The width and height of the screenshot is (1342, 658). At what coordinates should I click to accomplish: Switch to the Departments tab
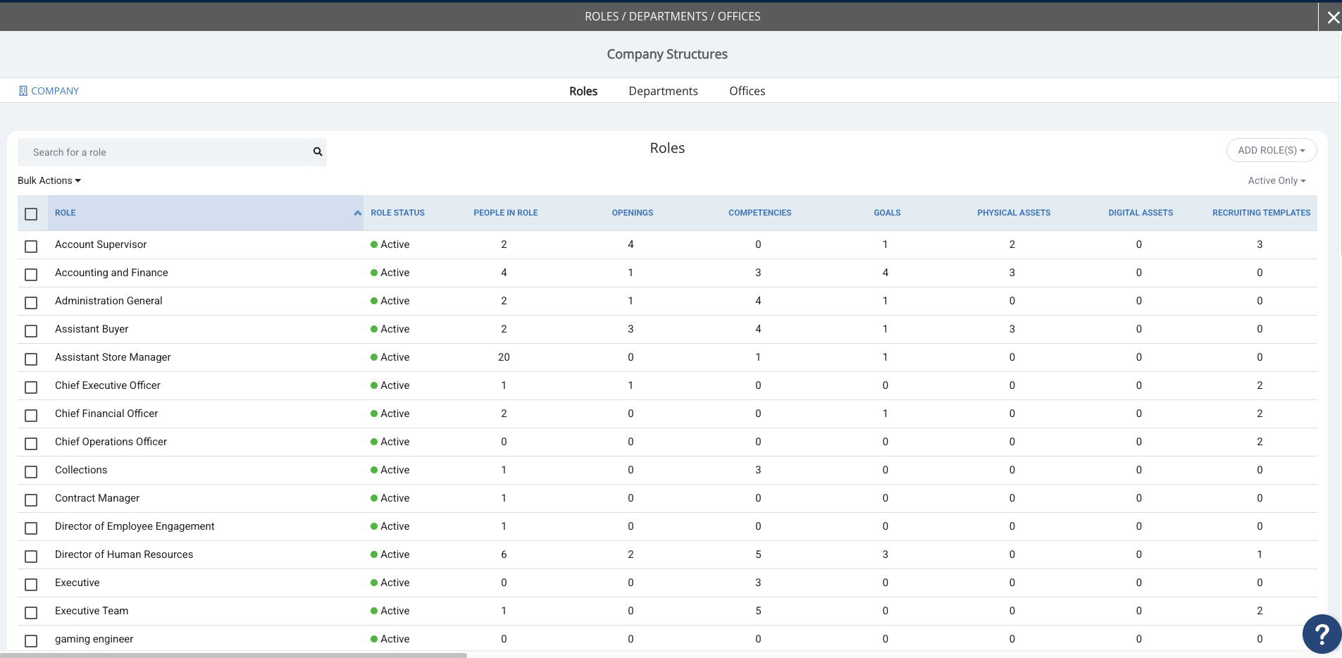(x=663, y=91)
